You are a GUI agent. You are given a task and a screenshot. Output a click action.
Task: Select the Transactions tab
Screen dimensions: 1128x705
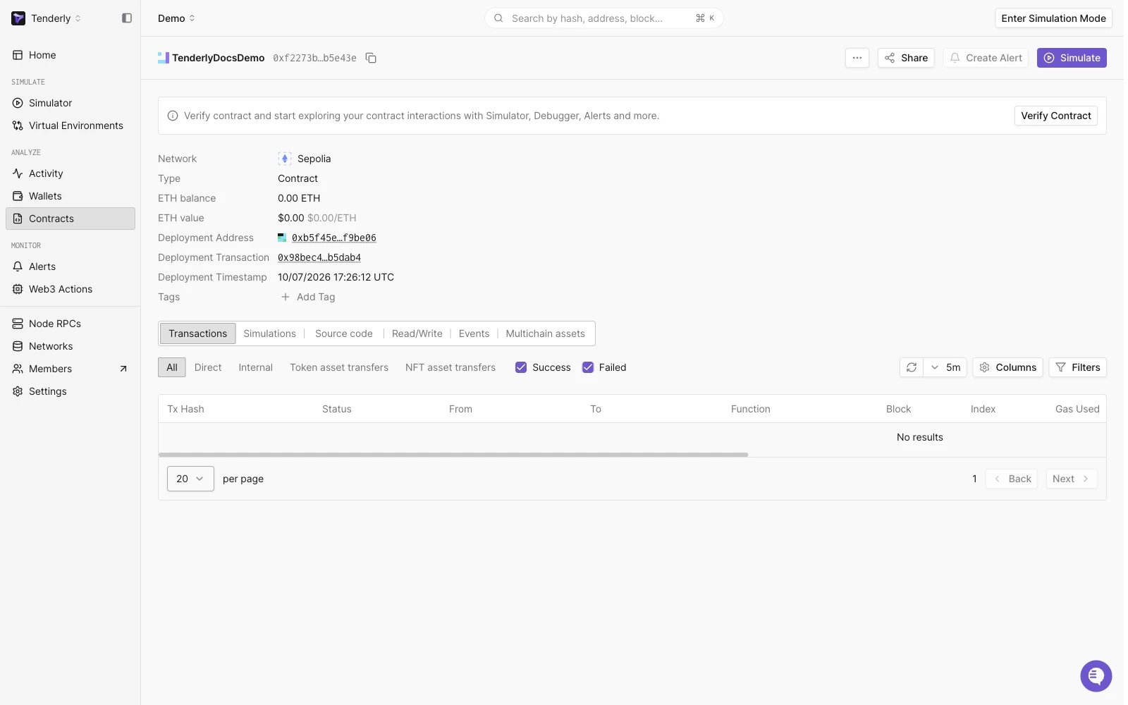(x=198, y=333)
